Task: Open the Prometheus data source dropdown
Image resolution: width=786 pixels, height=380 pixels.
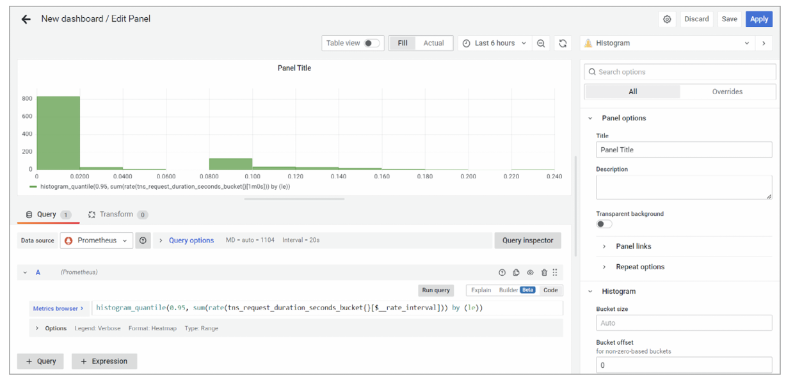Action: [97, 241]
